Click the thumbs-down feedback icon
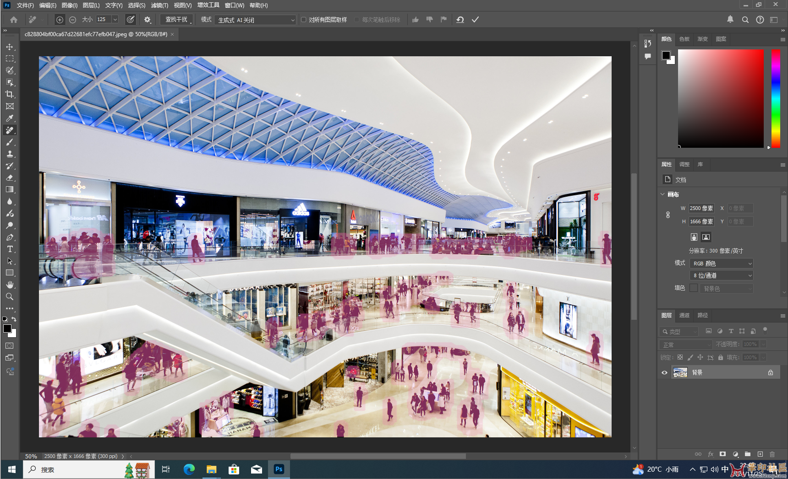Viewport: 788px width, 479px height. [x=429, y=20]
